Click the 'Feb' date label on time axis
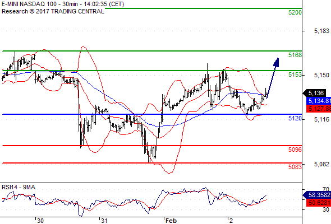The height and width of the screenshot is (224, 331). click(171, 221)
